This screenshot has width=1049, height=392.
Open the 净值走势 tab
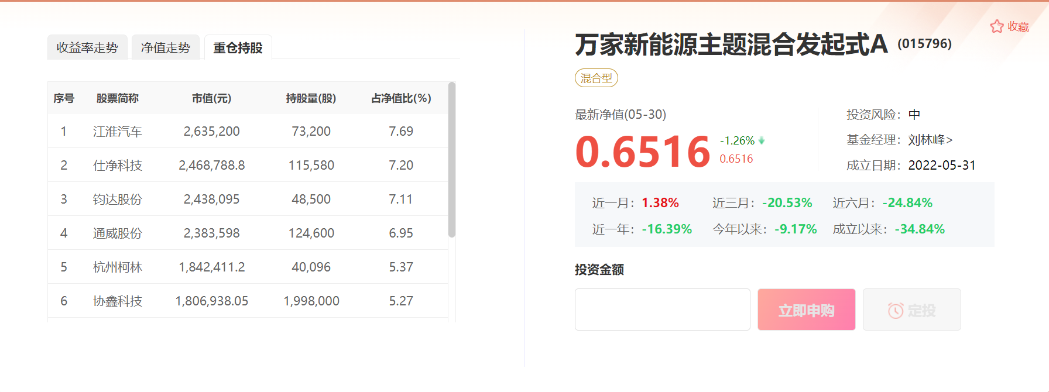point(166,47)
